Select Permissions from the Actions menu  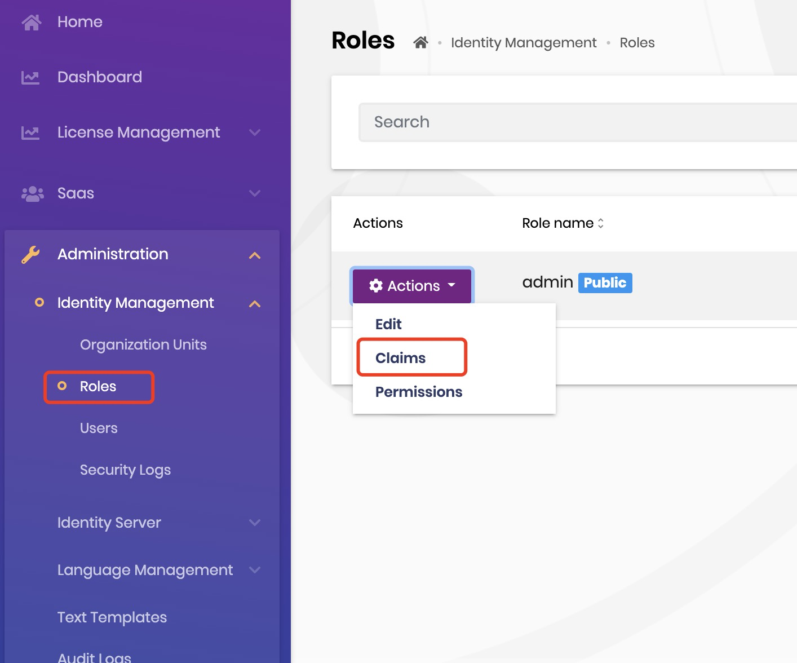(x=419, y=392)
